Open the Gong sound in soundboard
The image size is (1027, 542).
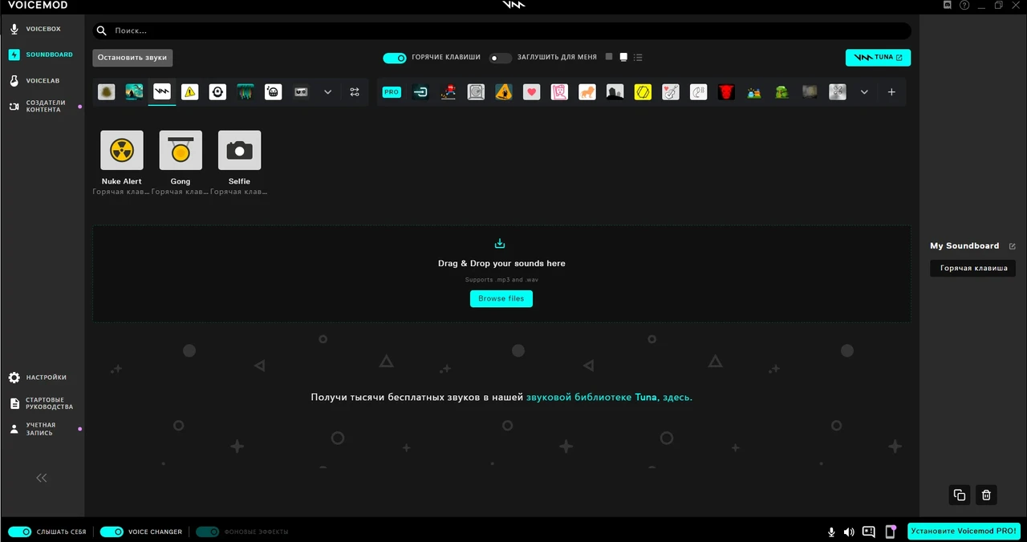point(180,150)
